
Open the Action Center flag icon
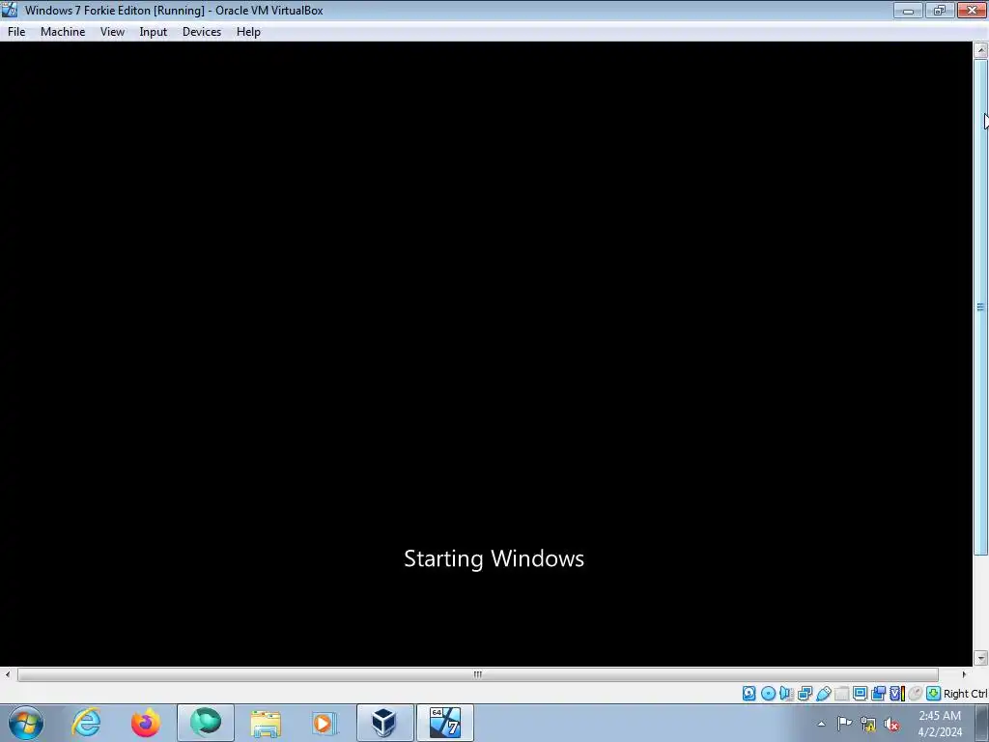[x=844, y=724]
